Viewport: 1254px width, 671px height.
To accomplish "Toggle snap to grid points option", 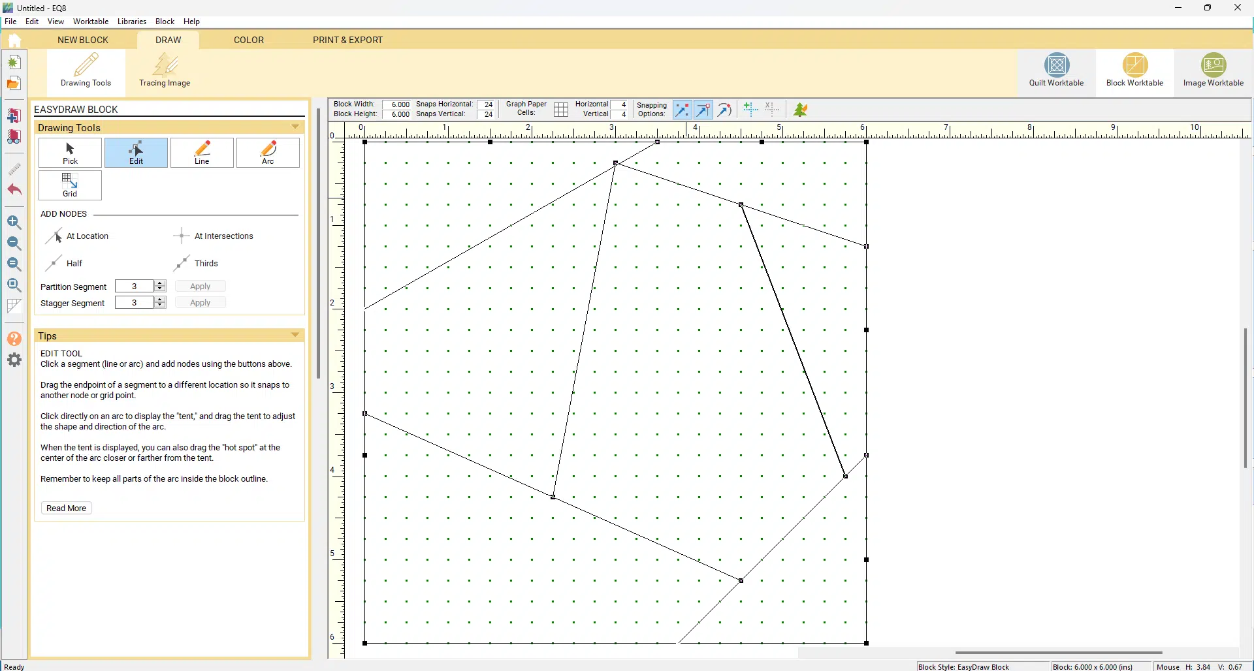I will tap(682, 110).
